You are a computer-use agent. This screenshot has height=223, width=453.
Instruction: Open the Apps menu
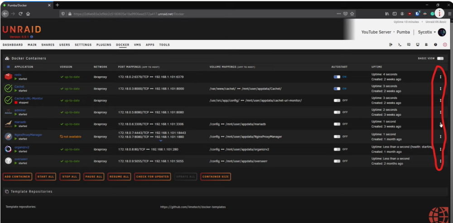point(150,45)
